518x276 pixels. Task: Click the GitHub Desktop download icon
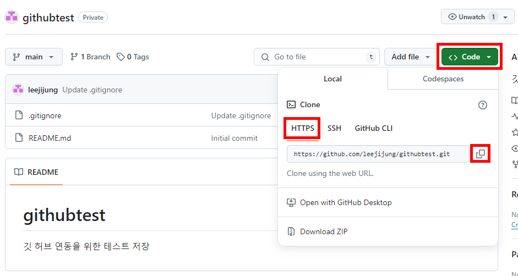[x=291, y=202]
